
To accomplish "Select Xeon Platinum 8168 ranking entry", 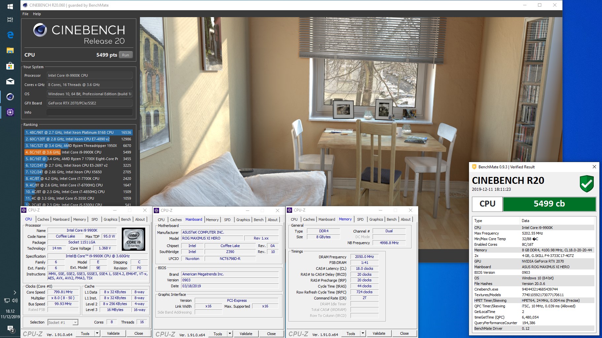I will pyautogui.click(x=79, y=132).
